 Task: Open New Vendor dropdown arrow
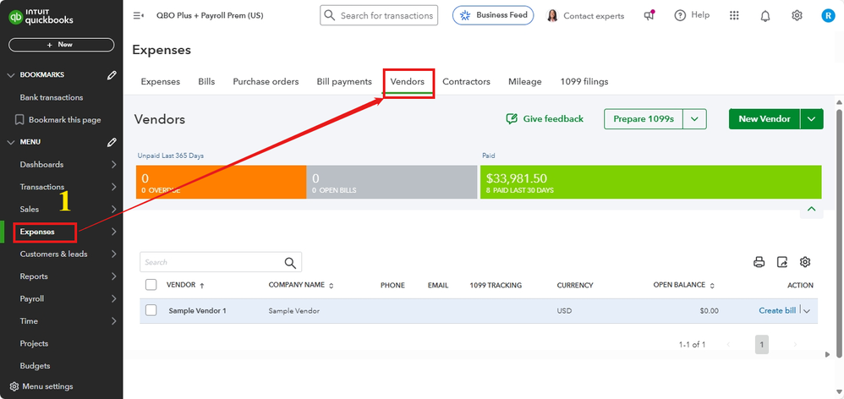point(812,119)
